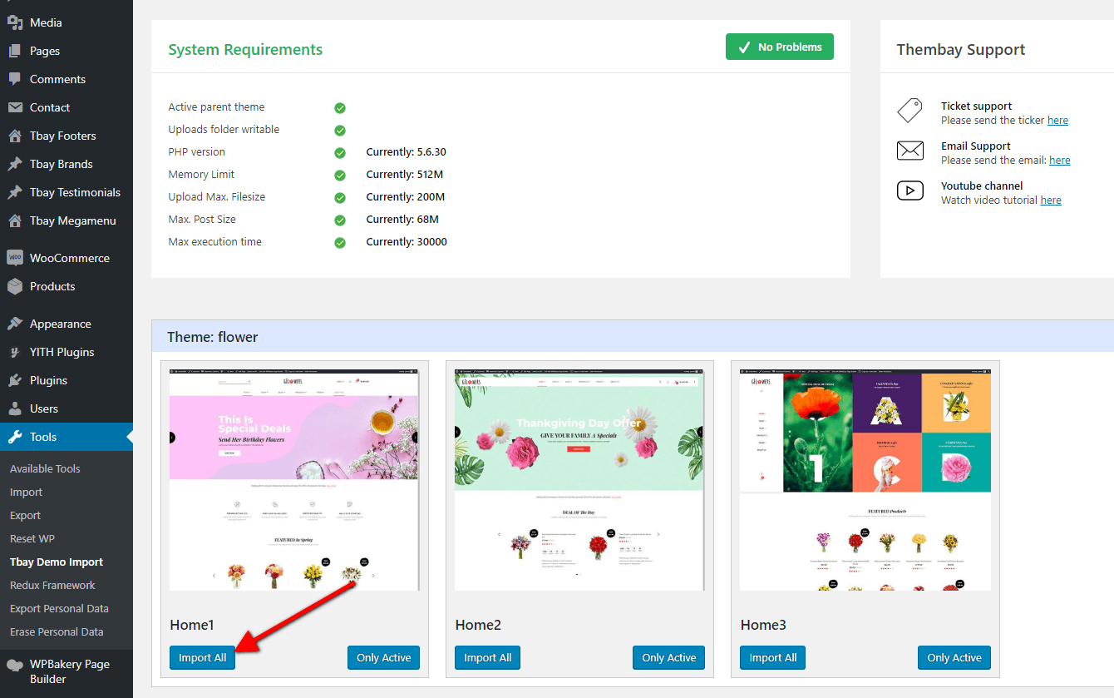
Task: Select Reset WP in Tools submenu
Action: click(x=32, y=538)
